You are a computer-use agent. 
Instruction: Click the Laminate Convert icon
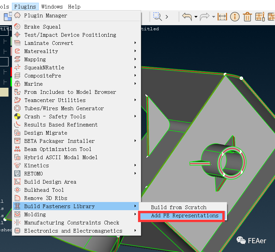point(17,43)
